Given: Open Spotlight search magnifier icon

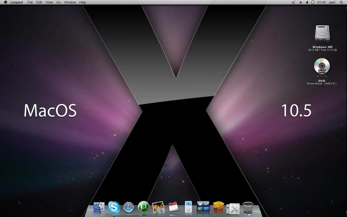Looking at the screenshot, I should (x=341, y=2).
